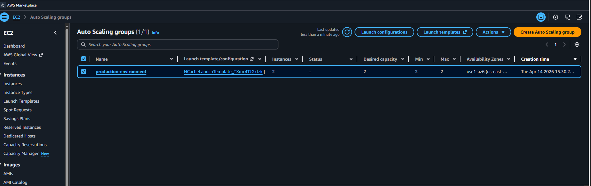Click the EC2 breadcrumb link

tap(16, 17)
